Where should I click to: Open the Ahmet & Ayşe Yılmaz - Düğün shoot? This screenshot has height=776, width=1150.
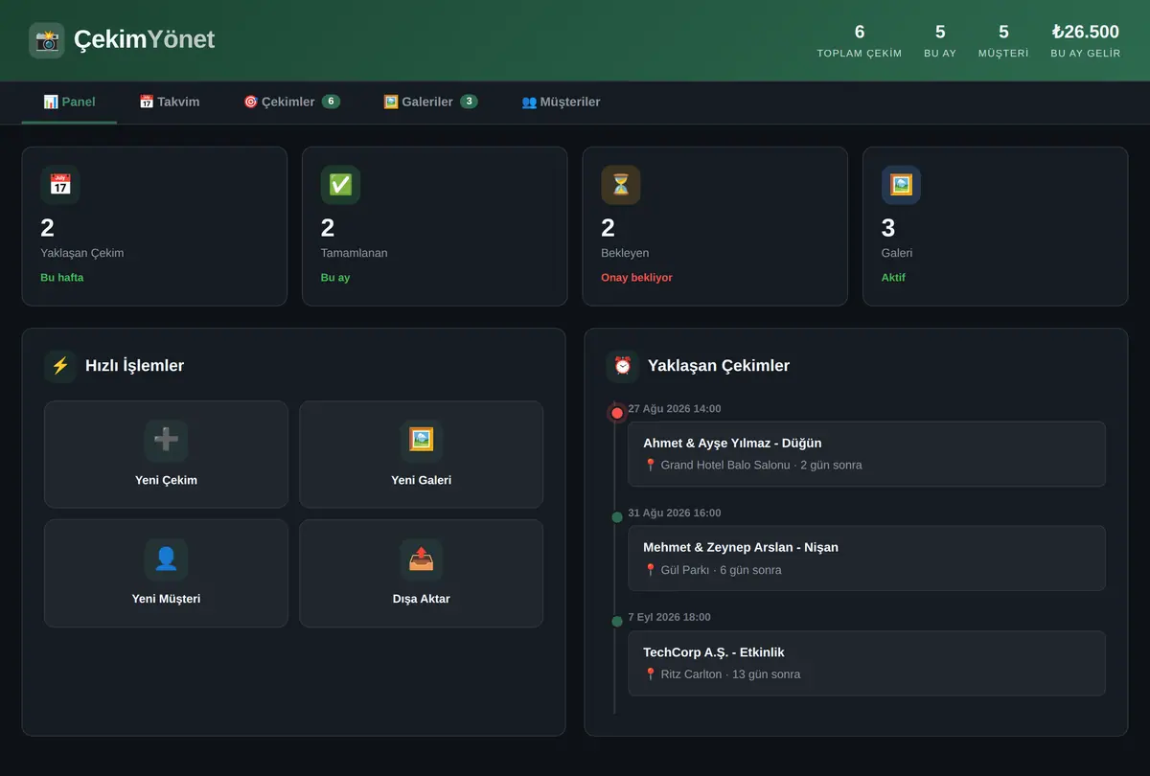tap(866, 454)
